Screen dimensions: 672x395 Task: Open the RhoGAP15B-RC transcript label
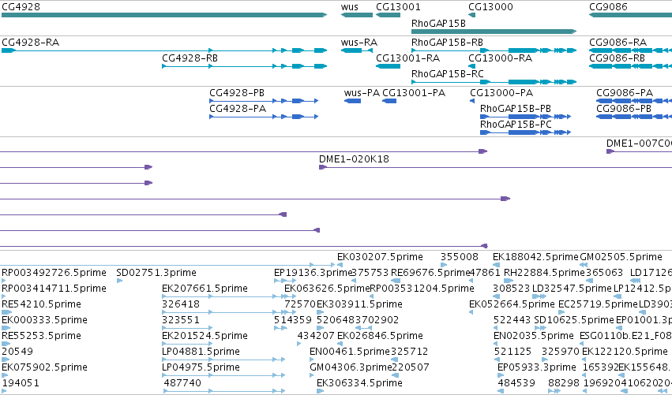click(x=448, y=74)
